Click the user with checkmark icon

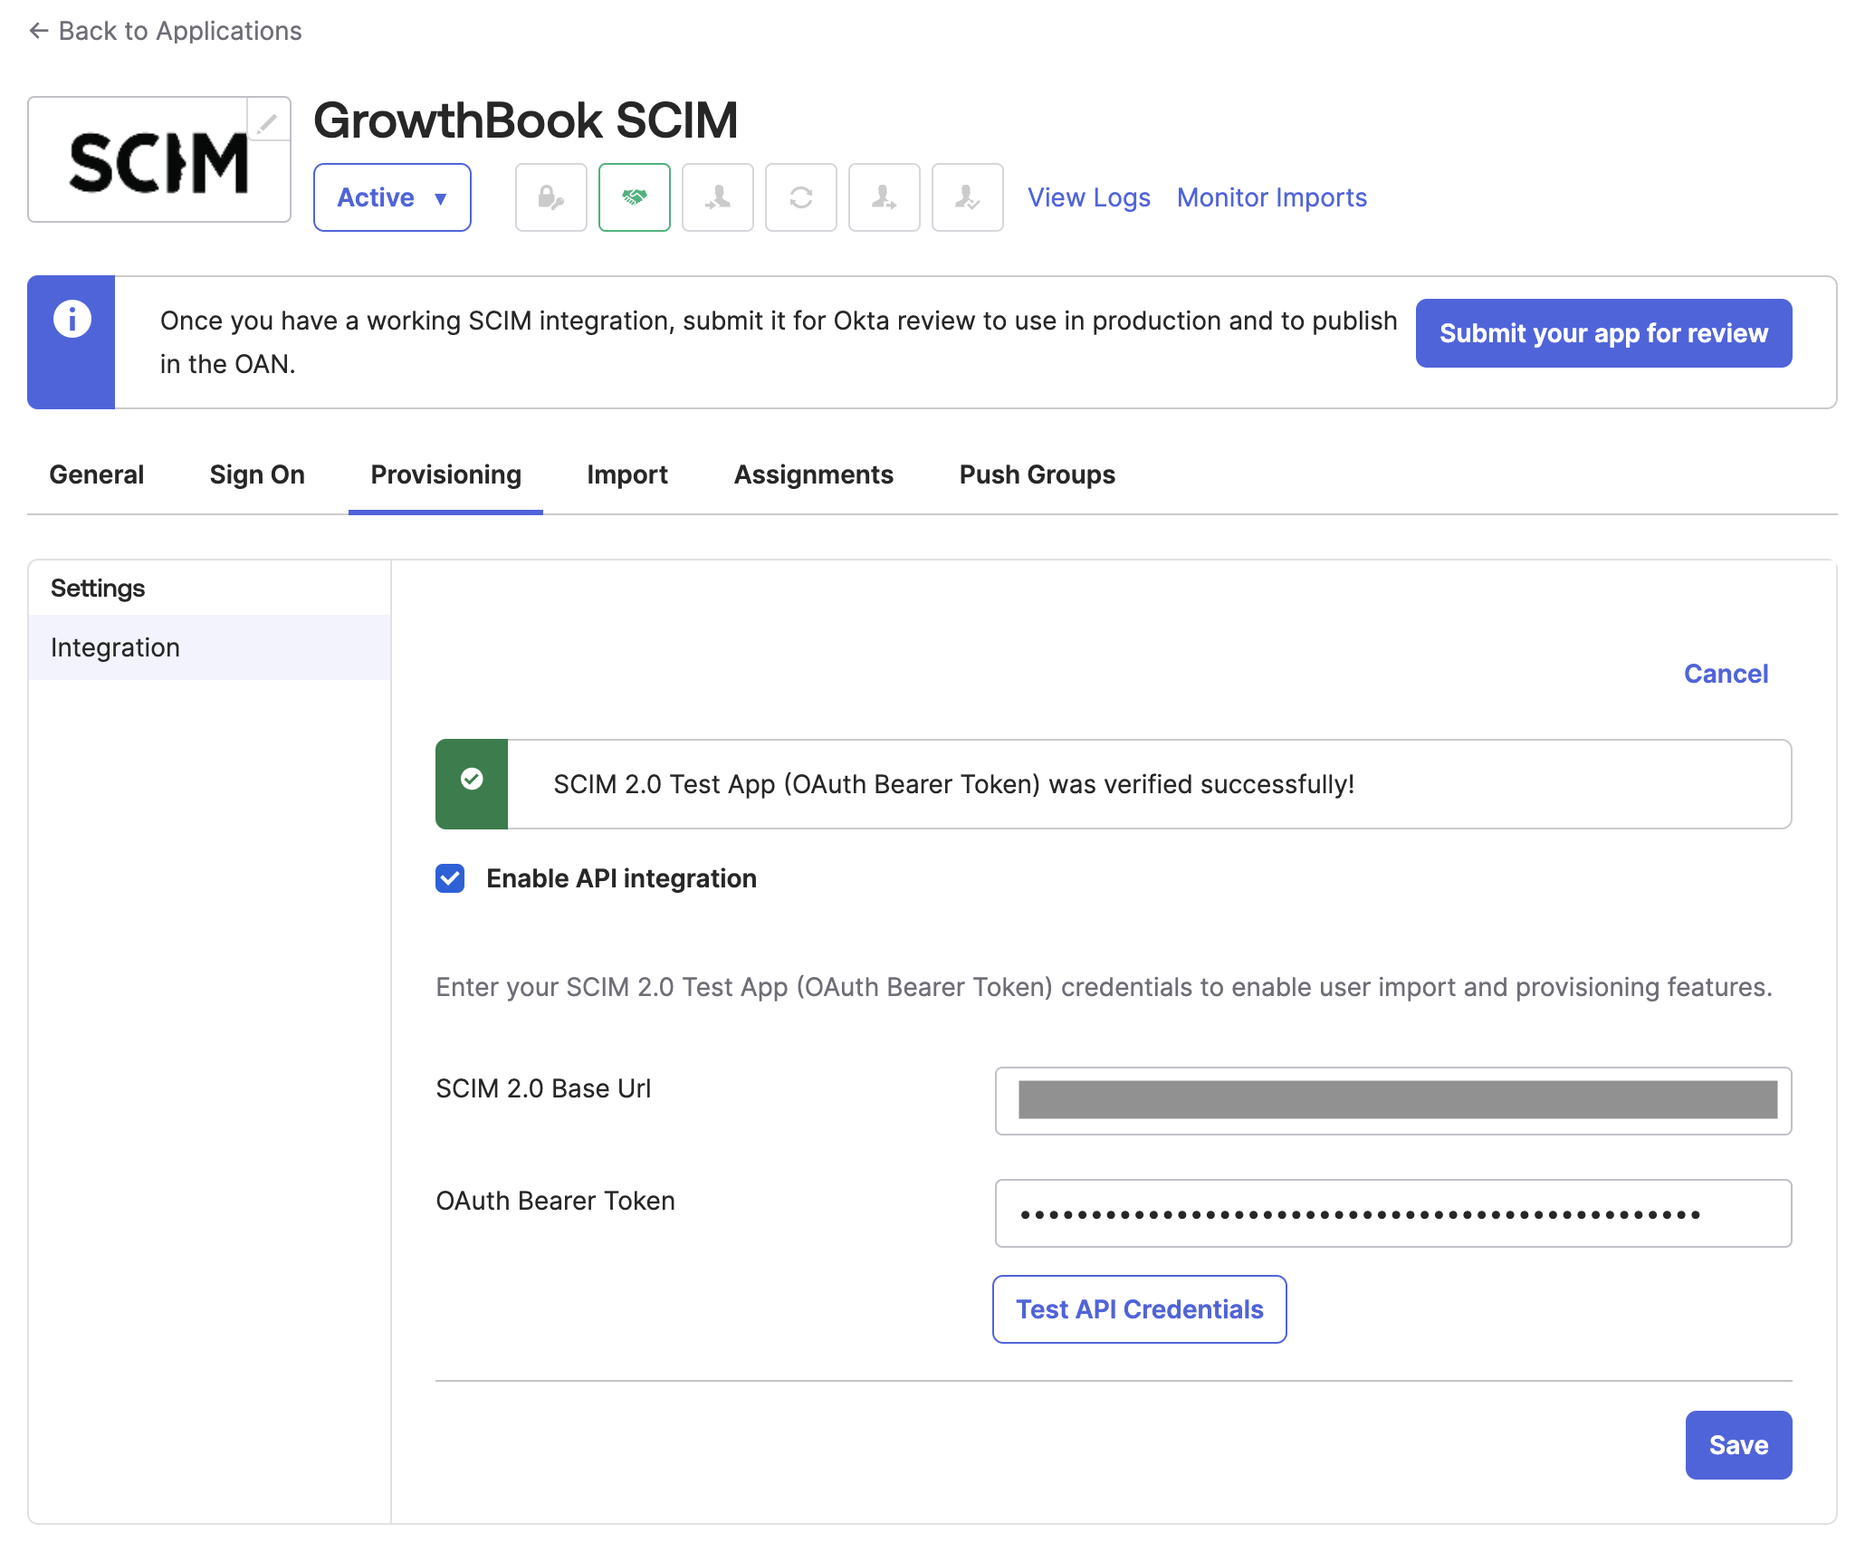(x=967, y=197)
